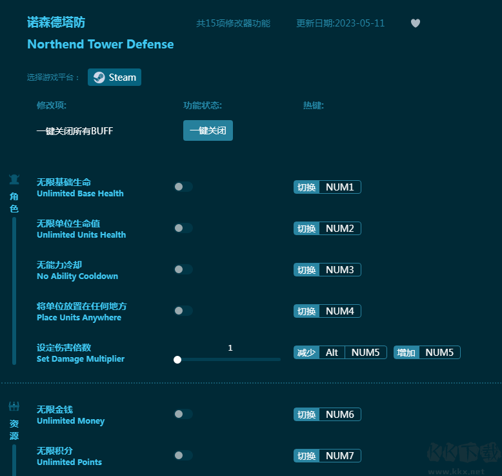Select the resources section icon

(x=14, y=406)
